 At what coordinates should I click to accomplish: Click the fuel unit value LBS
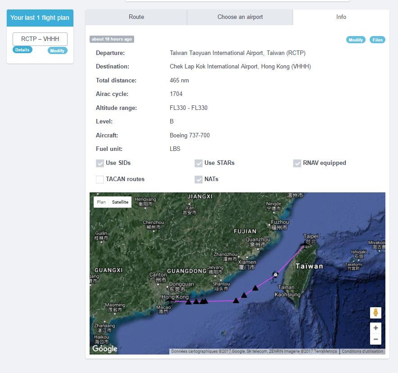pos(175,149)
